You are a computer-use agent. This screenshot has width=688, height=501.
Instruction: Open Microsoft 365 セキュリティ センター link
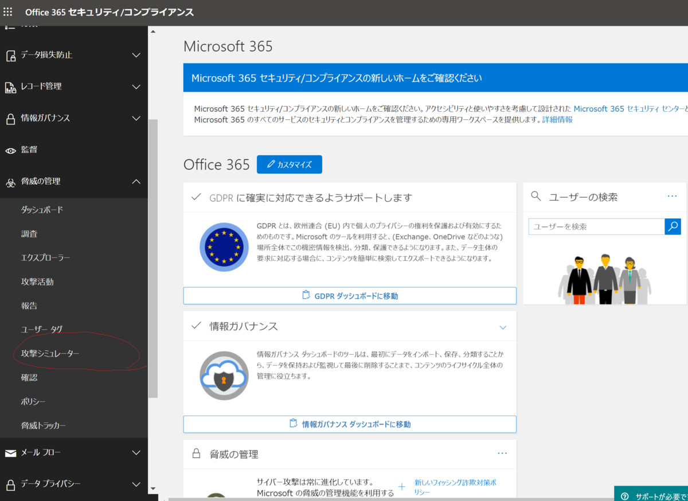(x=629, y=109)
